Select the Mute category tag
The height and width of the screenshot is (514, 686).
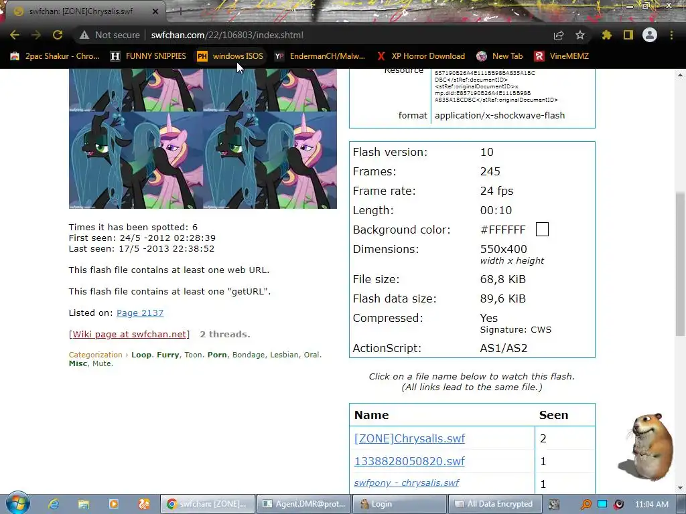[x=102, y=363]
